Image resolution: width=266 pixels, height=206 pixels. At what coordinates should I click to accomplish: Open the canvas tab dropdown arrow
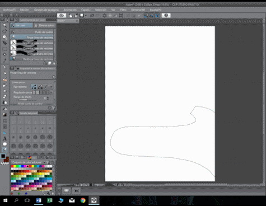click(x=77, y=21)
